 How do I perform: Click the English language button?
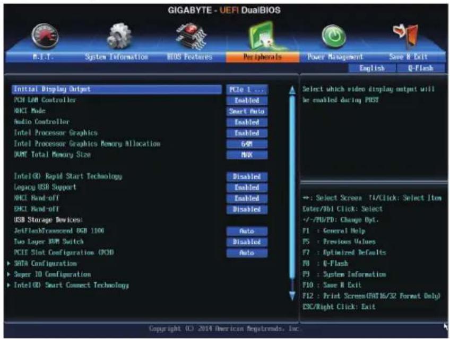pos(372,68)
